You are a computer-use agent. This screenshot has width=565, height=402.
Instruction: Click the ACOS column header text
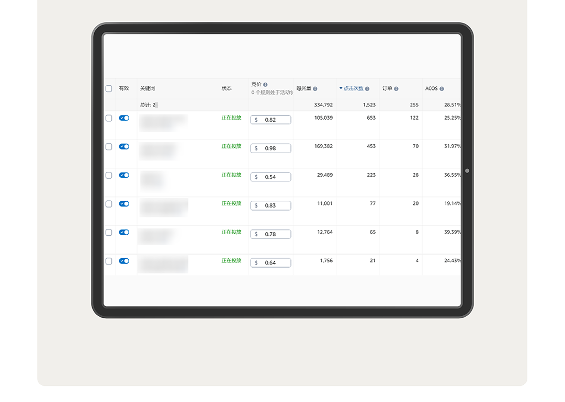point(431,89)
